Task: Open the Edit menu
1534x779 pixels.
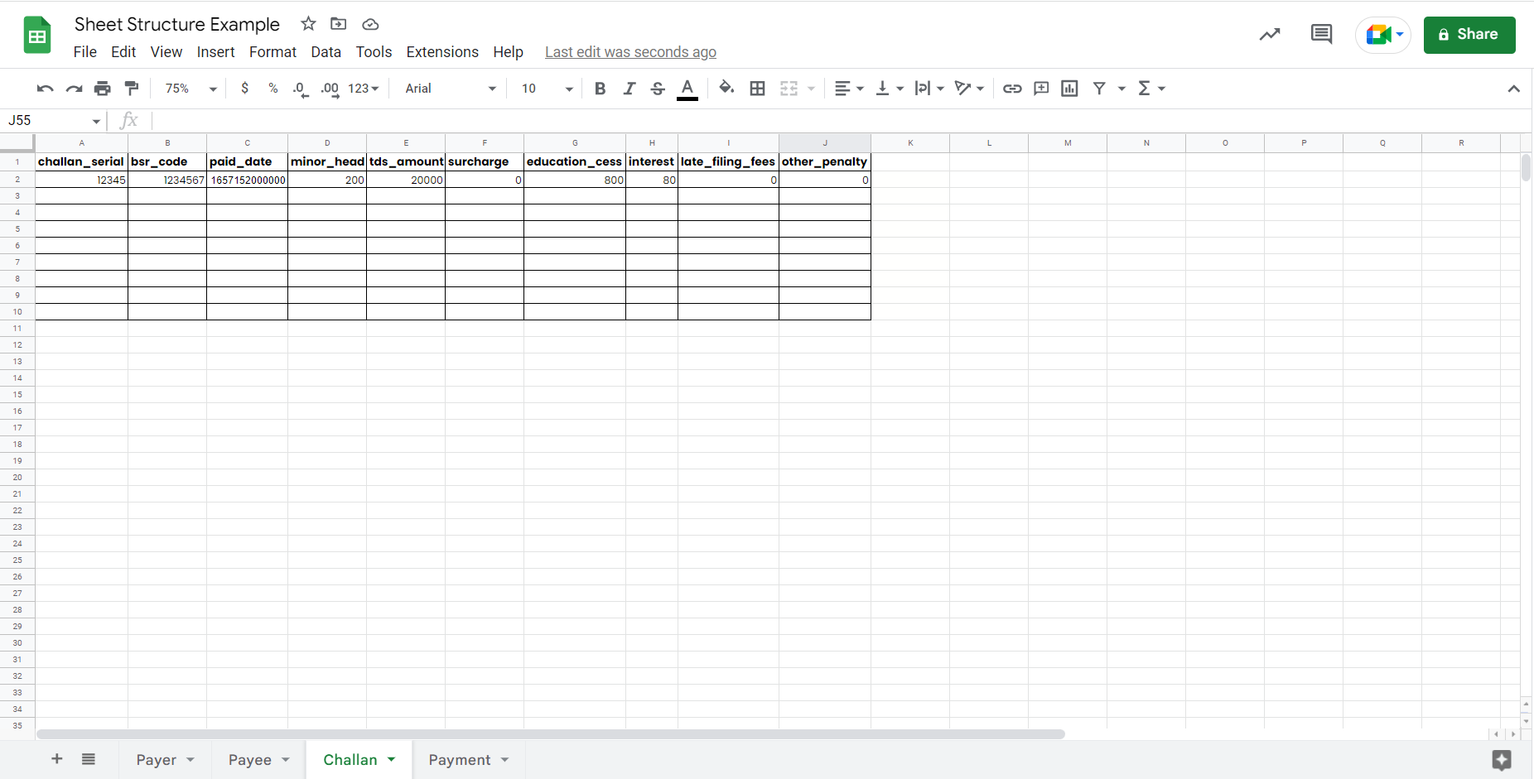Action: point(123,52)
